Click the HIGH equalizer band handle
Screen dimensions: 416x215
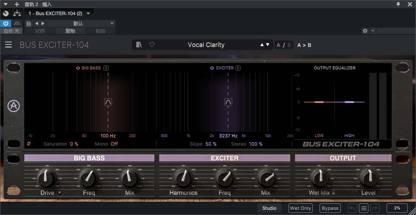(x=349, y=102)
